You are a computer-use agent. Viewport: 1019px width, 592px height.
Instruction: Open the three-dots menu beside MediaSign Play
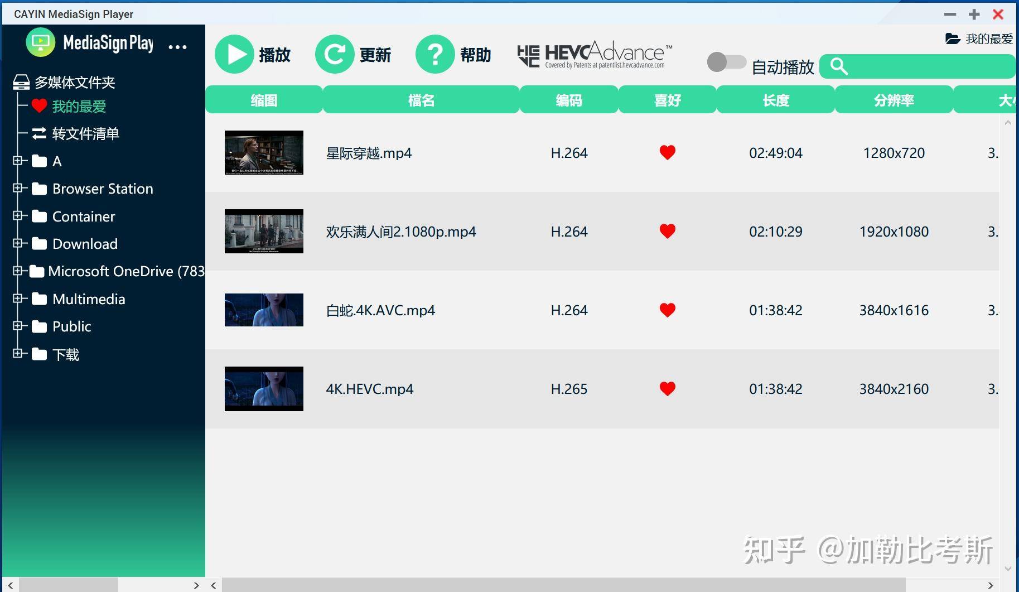tap(177, 47)
